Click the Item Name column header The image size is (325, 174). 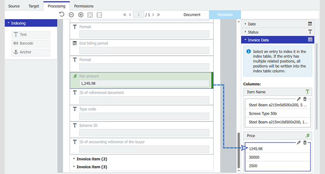pos(278,92)
